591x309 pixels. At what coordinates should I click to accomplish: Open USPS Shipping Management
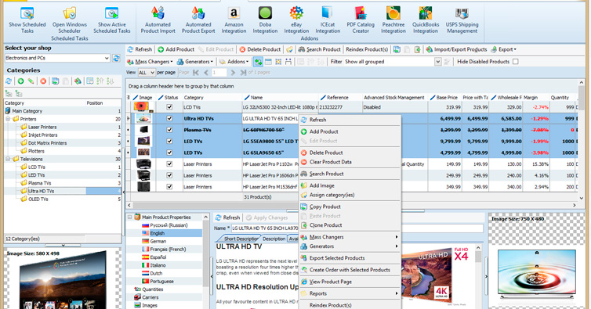tap(462, 20)
